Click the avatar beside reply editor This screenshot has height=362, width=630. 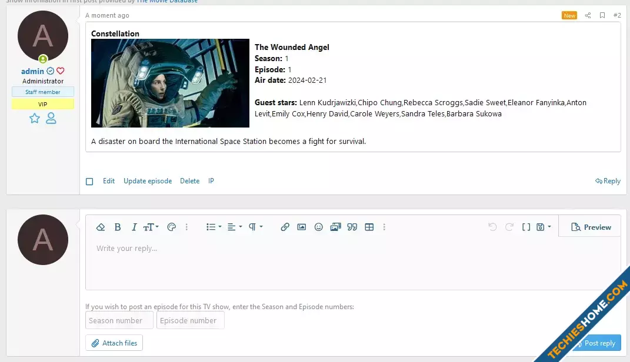pos(43,240)
